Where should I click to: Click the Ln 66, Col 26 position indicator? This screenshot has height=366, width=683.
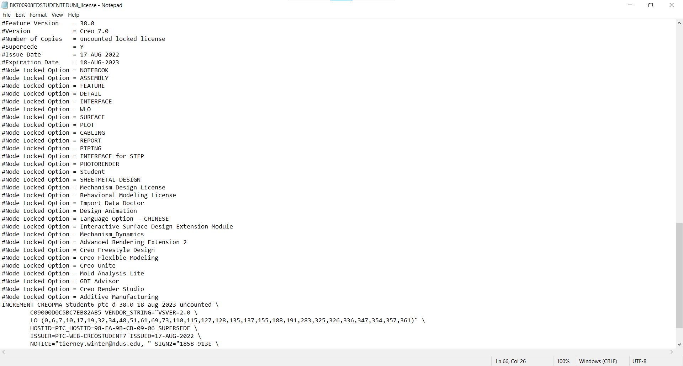tap(510, 361)
